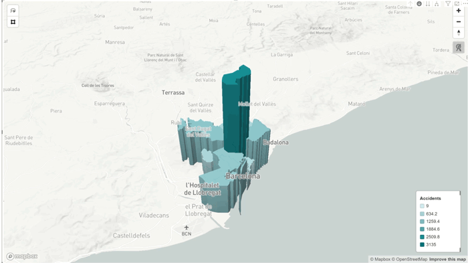The width and height of the screenshot is (468, 263).
Task: Open the More options ellipsis menu
Action: pos(465,3)
